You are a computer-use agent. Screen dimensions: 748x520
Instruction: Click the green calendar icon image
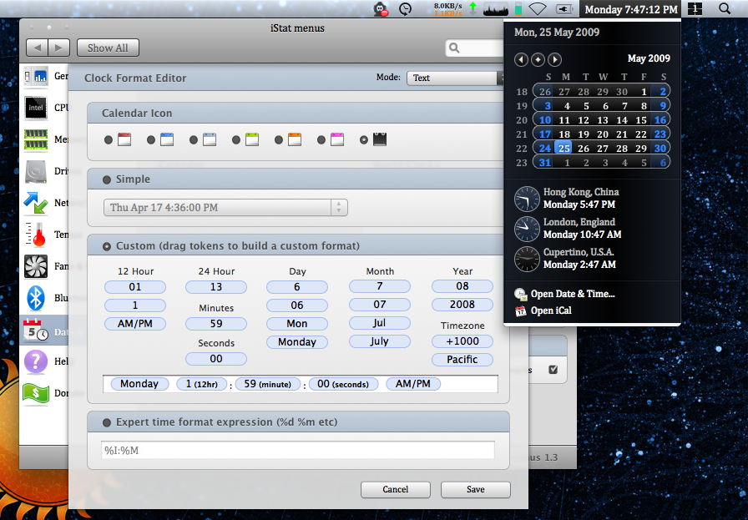coord(252,139)
